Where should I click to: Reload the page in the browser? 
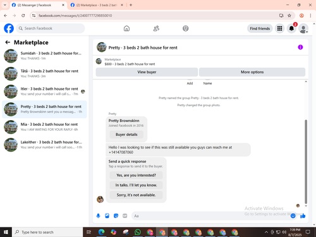coord(23,16)
